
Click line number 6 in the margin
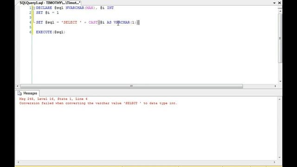click(x=30, y=32)
